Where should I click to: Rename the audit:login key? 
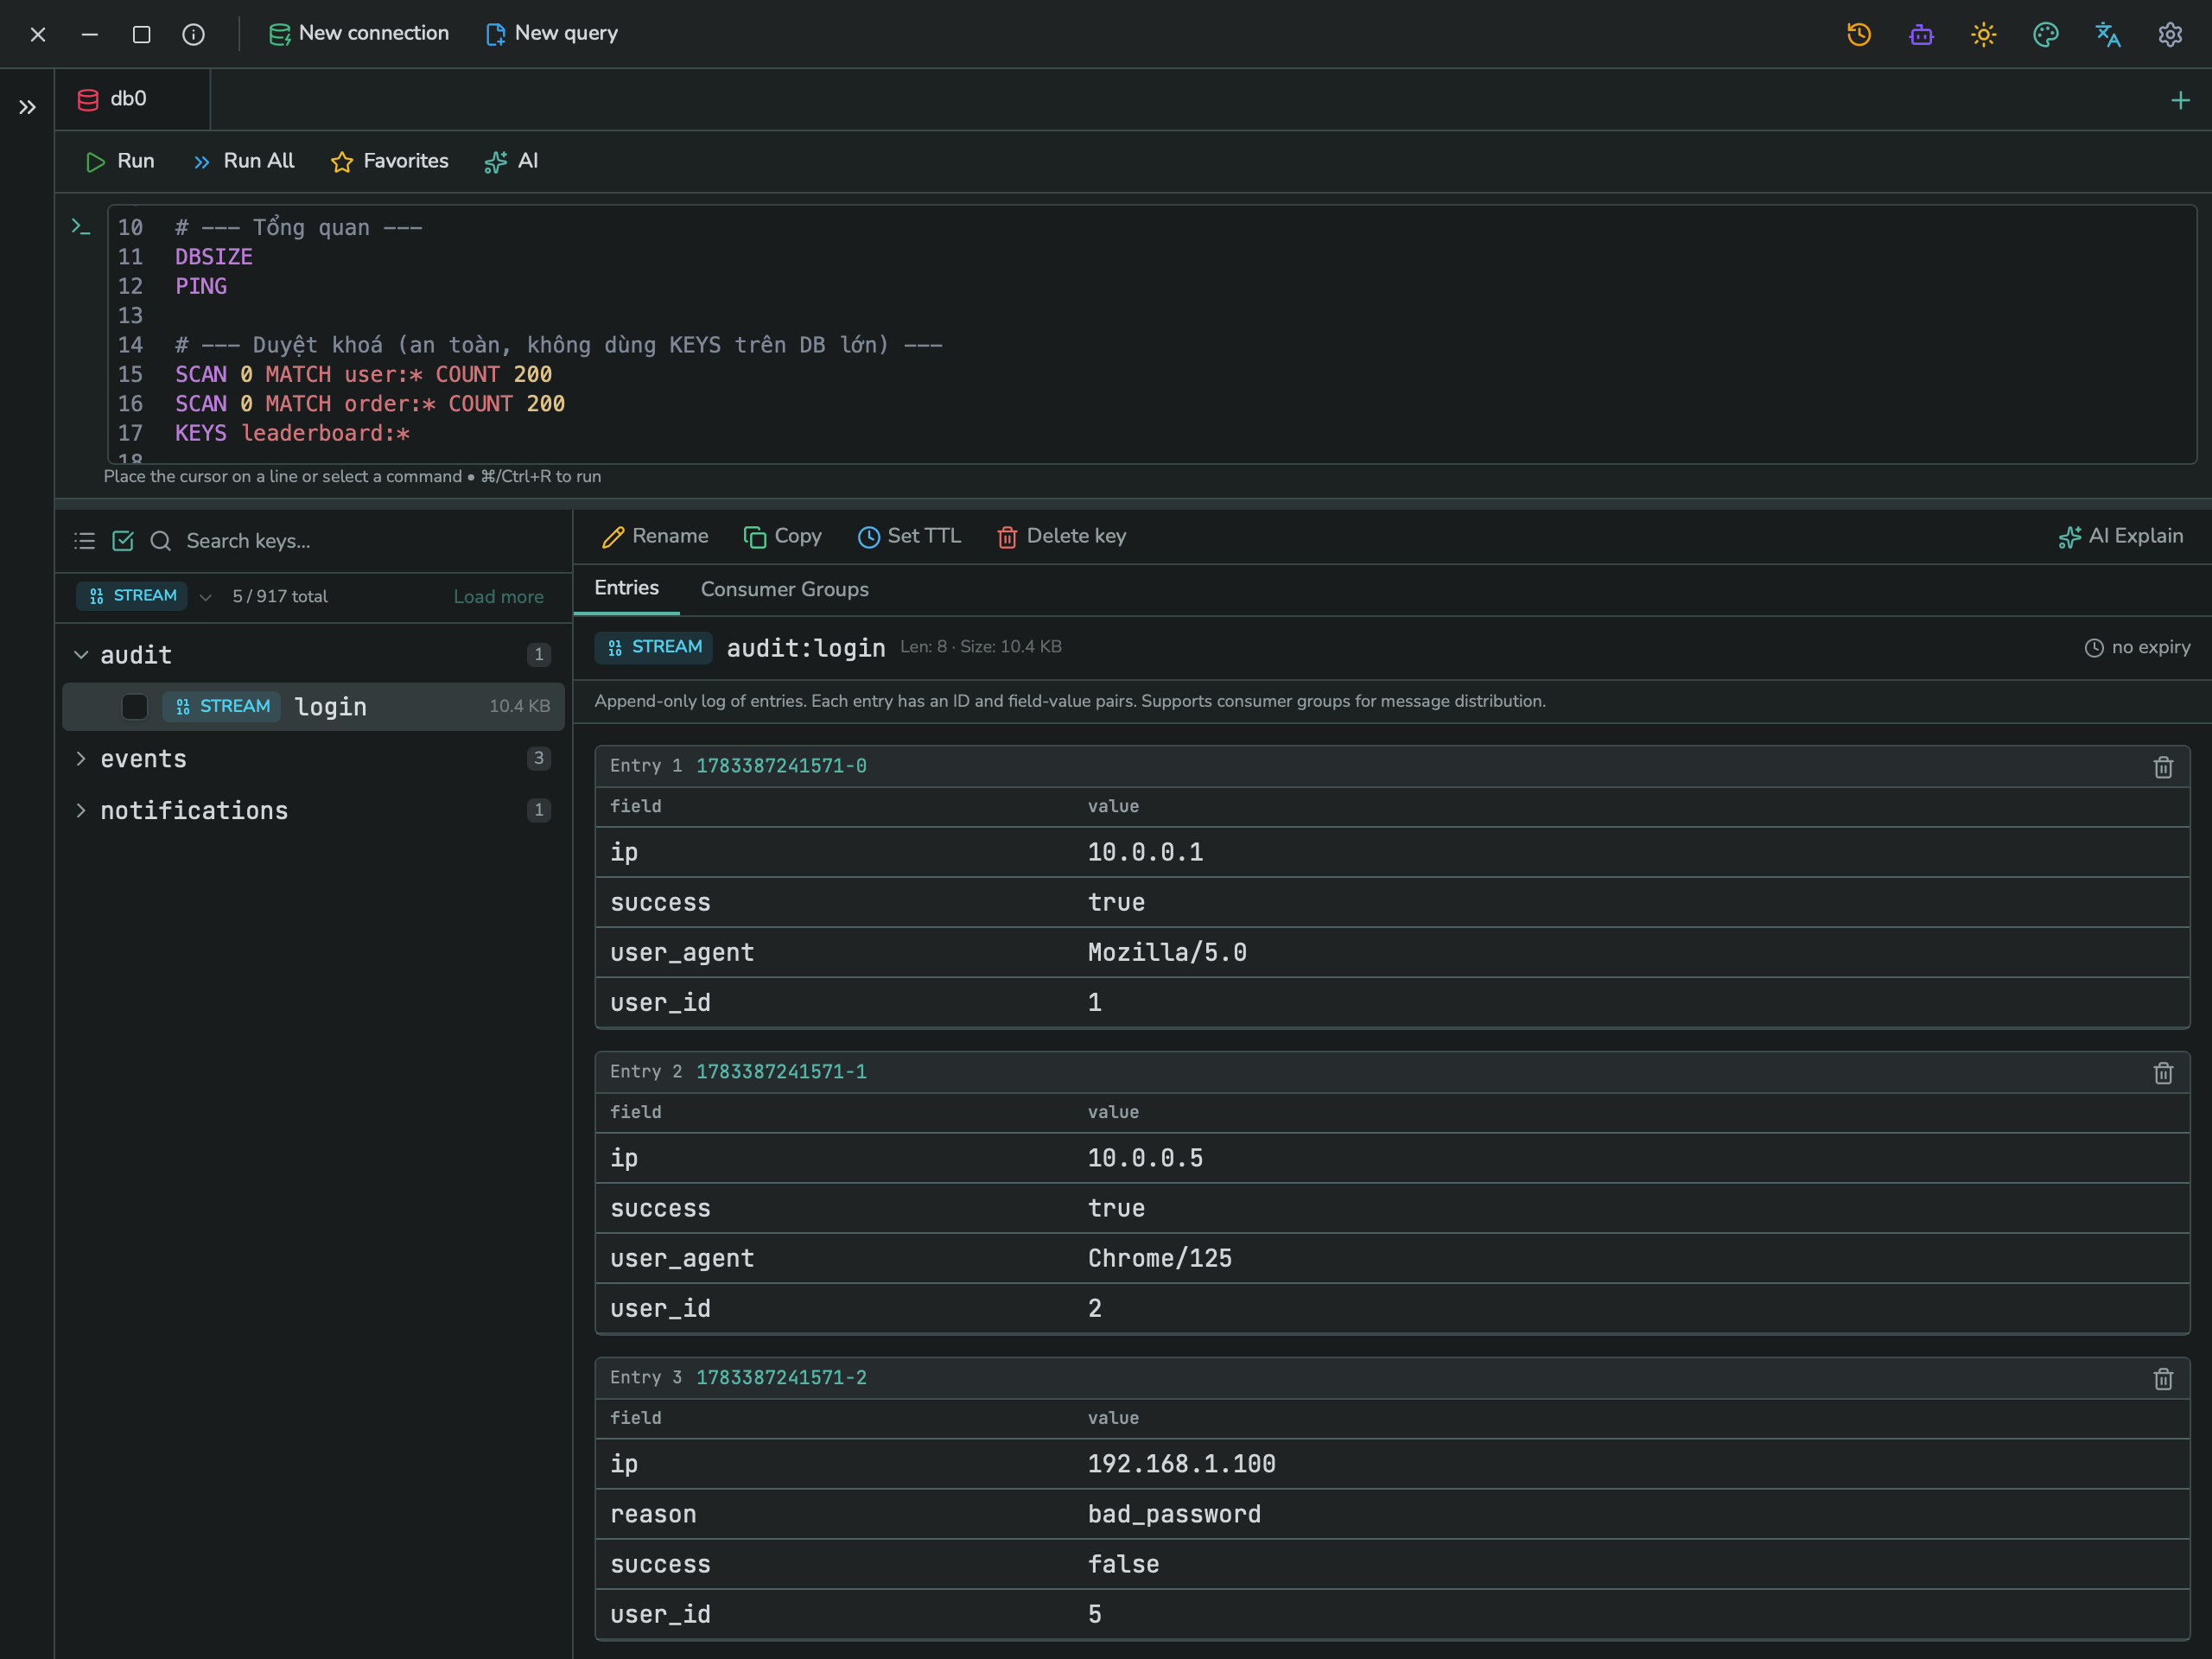655,536
